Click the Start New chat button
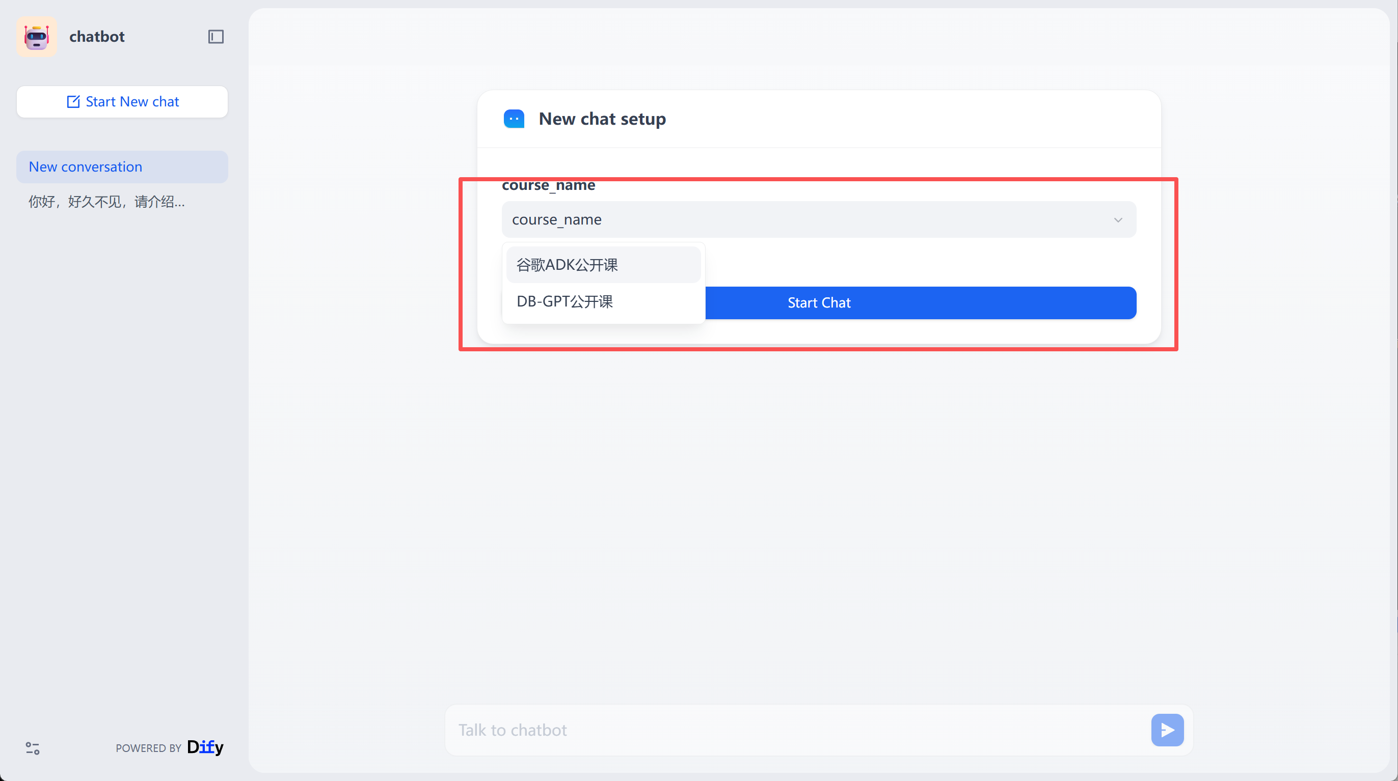 tap(122, 102)
